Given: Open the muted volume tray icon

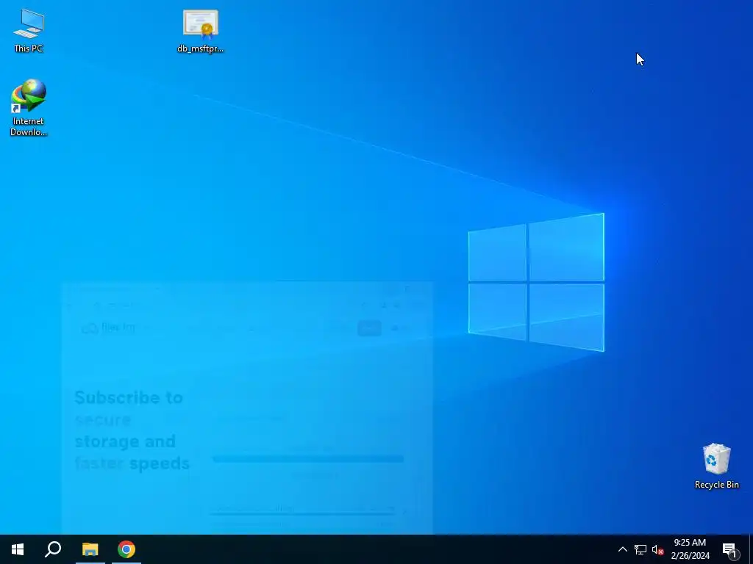Looking at the screenshot, I should coord(657,549).
